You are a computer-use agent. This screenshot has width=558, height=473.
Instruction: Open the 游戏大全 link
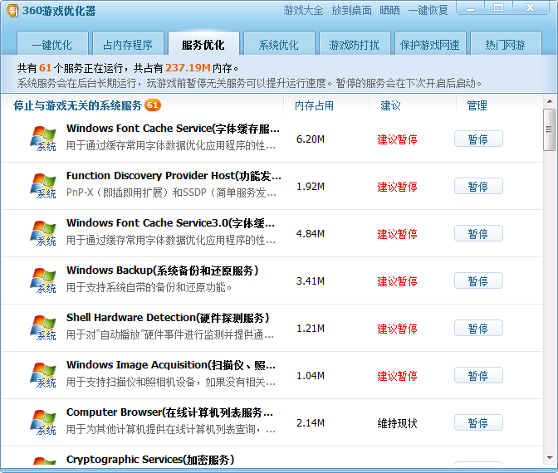(304, 10)
